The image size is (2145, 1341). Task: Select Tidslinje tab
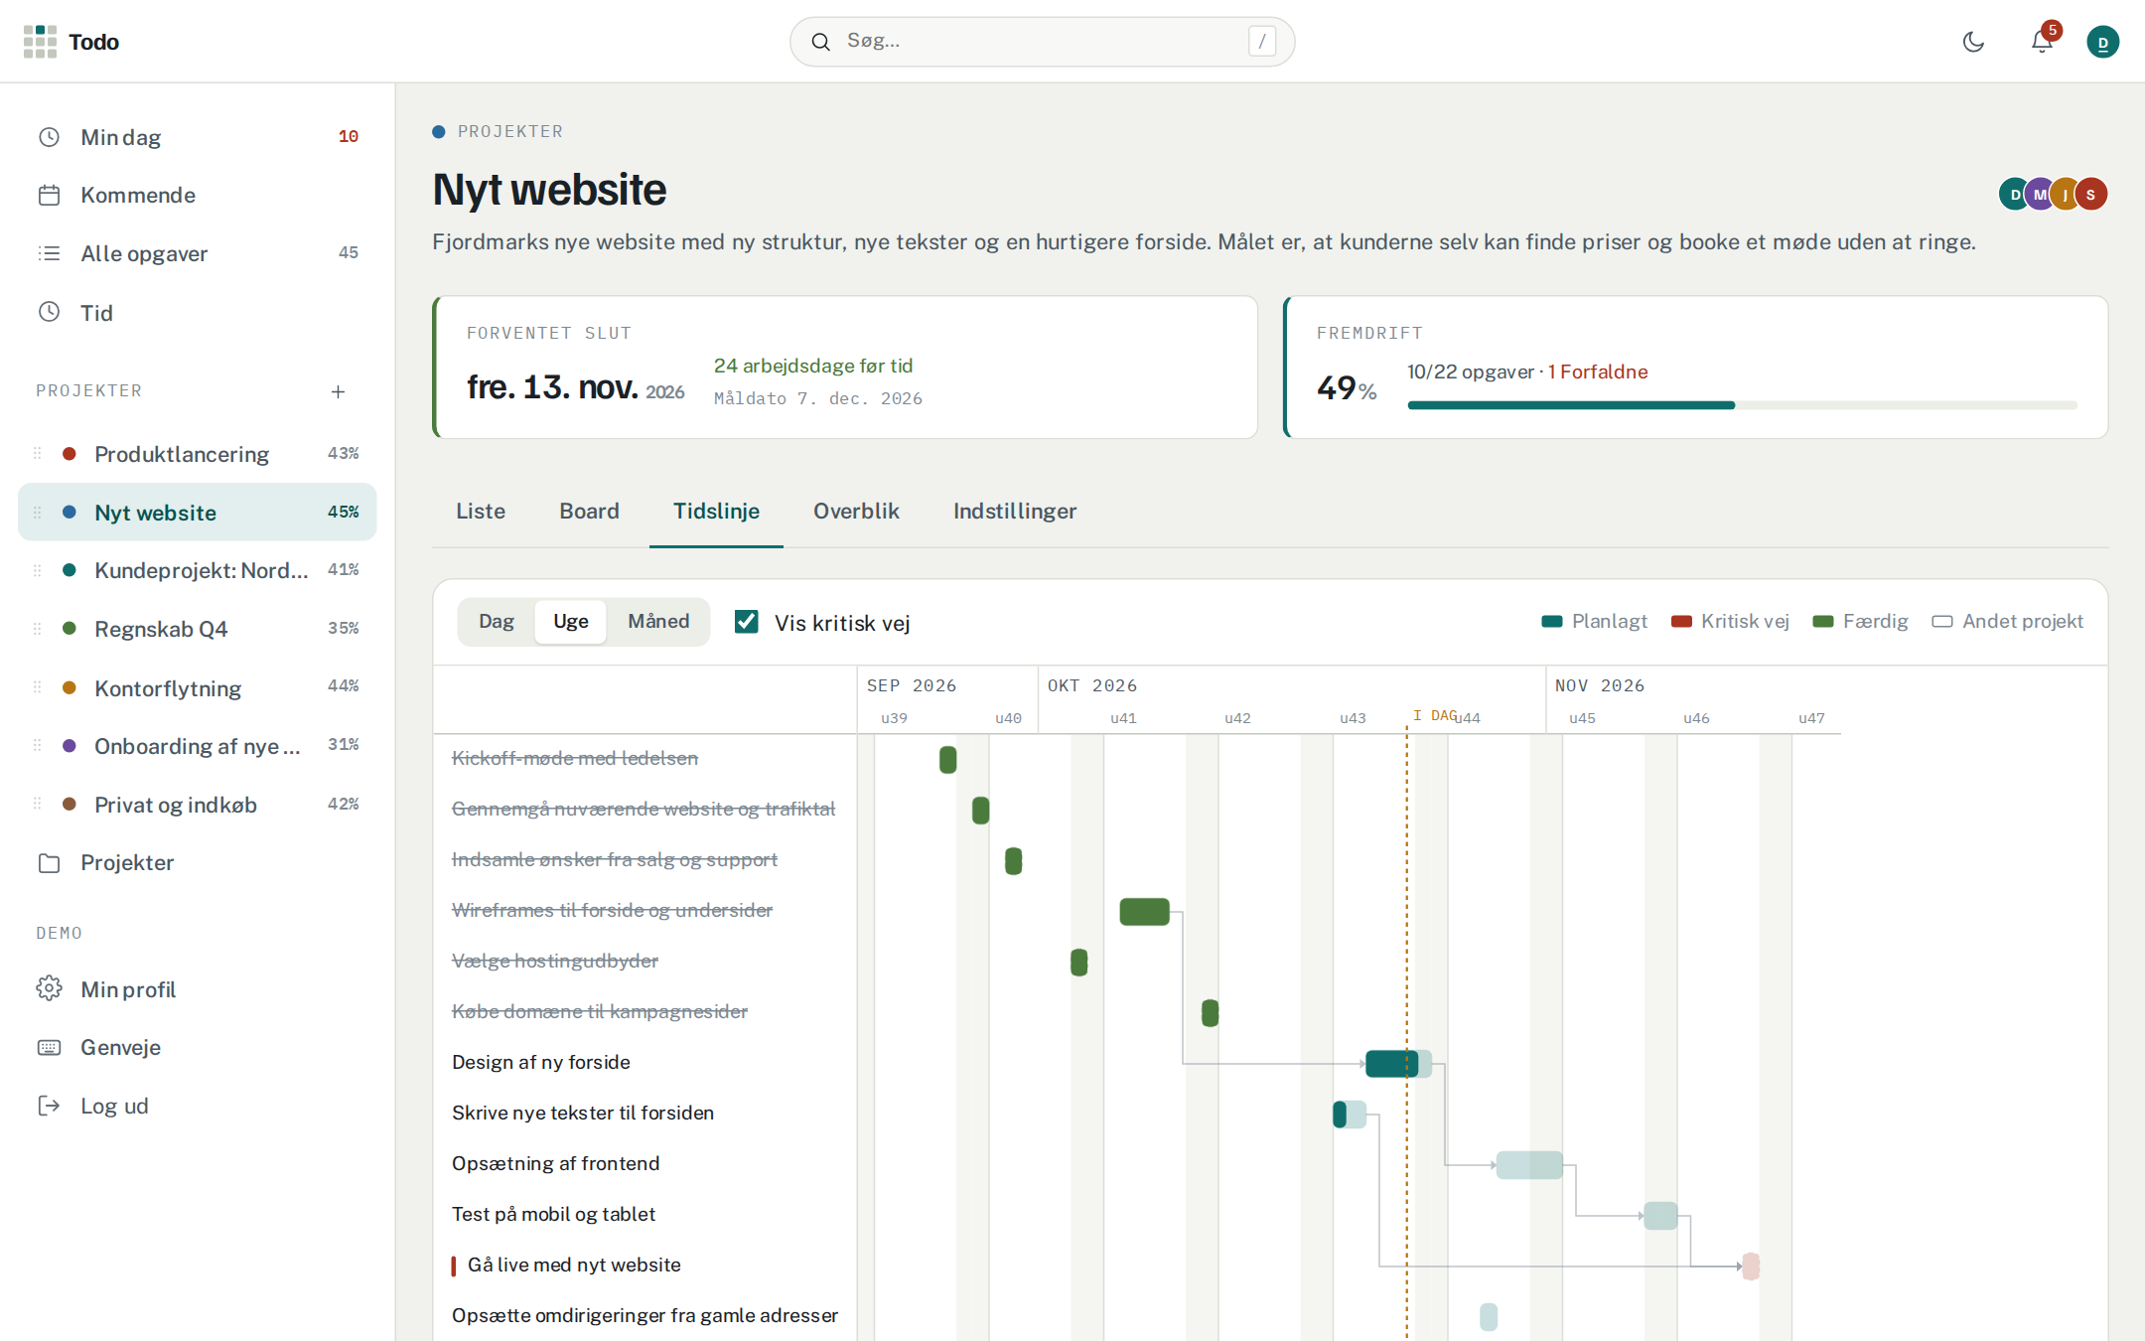point(716,512)
